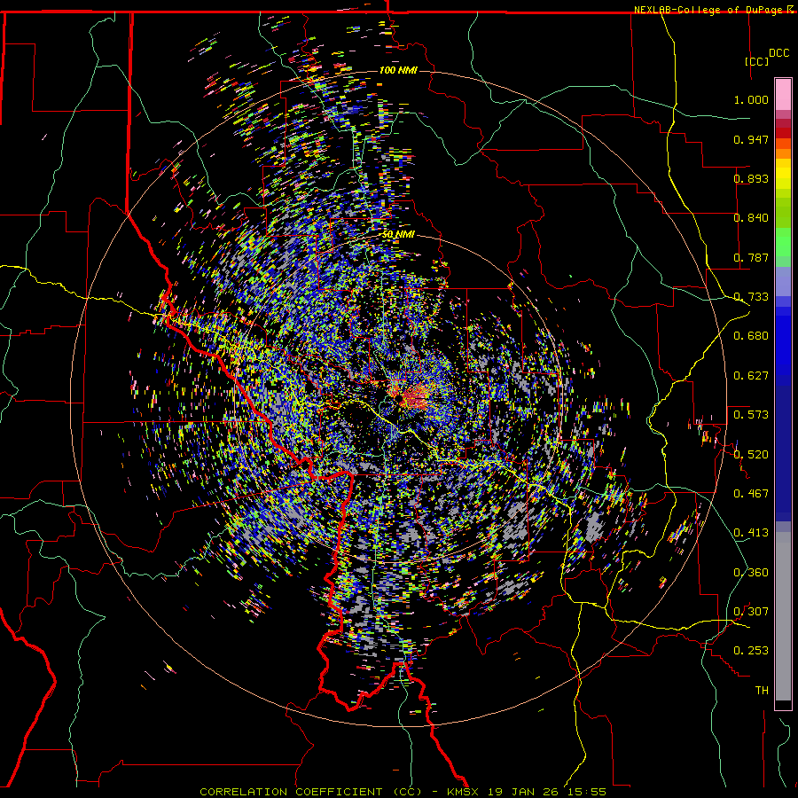Image resolution: width=798 pixels, height=798 pixels.
Task: Click the NEXLAB-College of DuPage credit text
Action: click(713, 10)
